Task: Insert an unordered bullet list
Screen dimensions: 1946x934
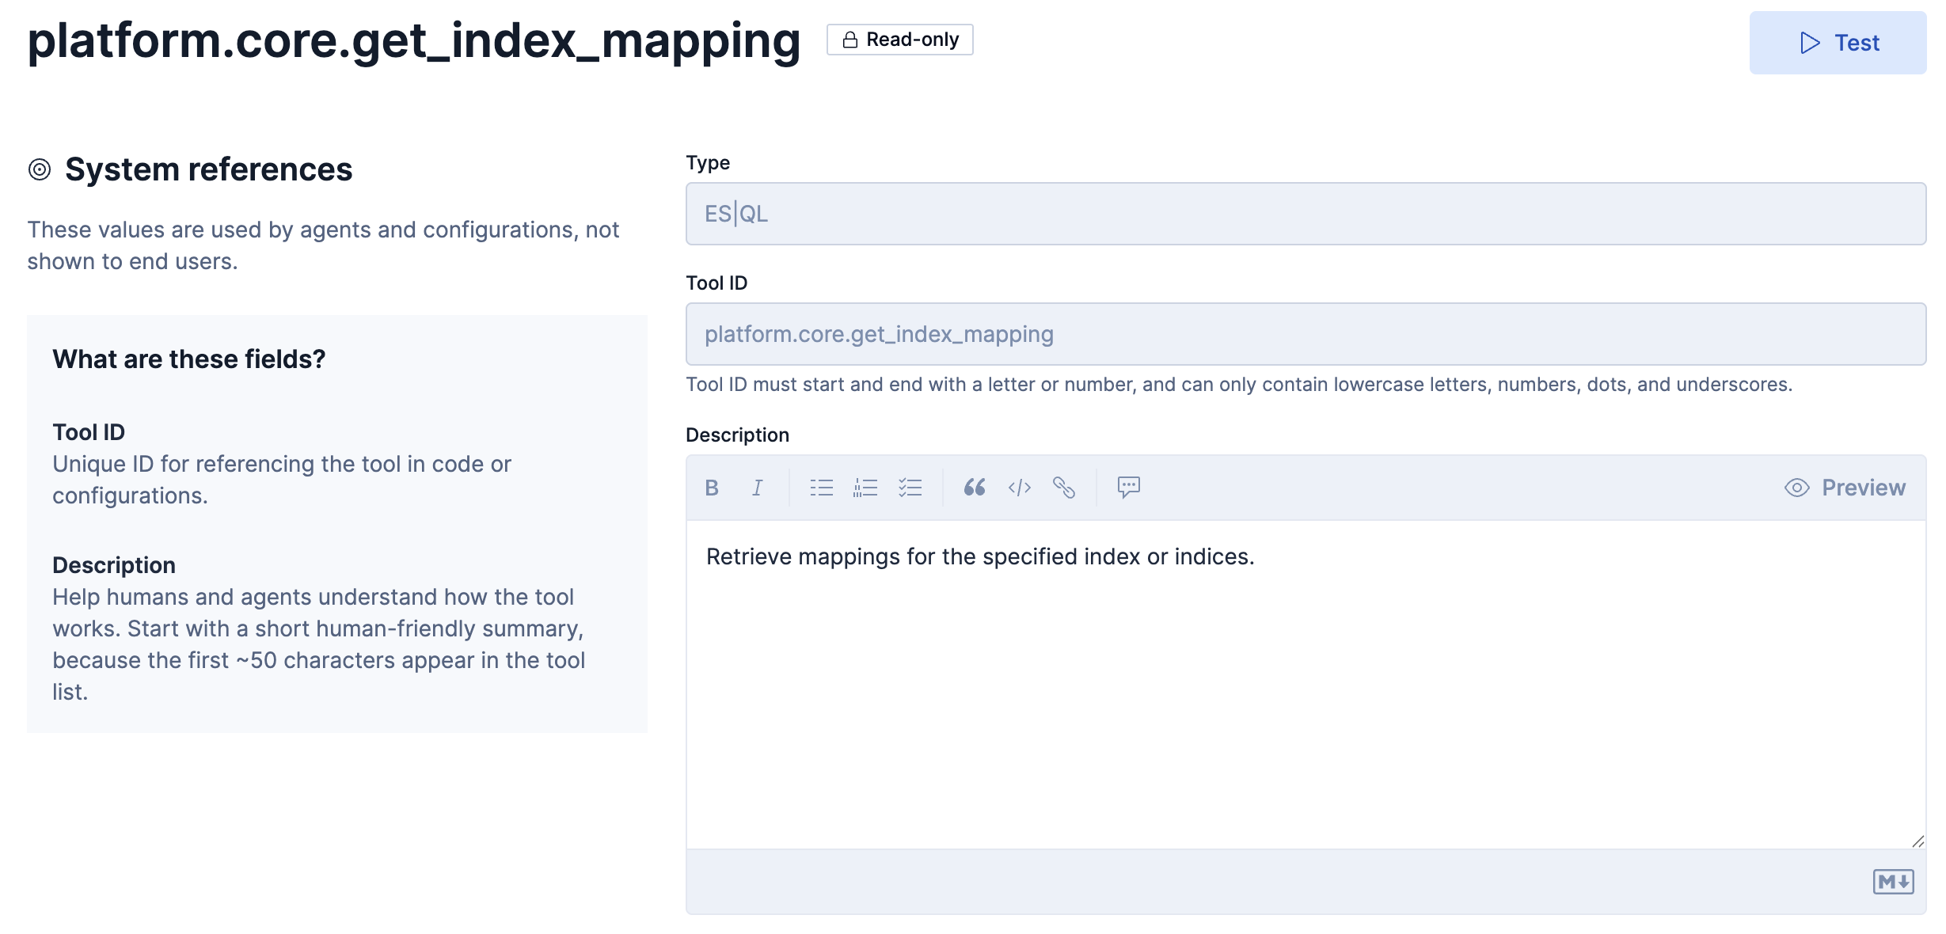Action: (821, 488)
